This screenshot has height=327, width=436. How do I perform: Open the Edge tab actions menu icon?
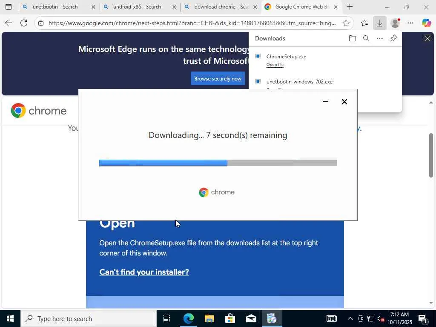pyautogui.click(x=9, y=7)
